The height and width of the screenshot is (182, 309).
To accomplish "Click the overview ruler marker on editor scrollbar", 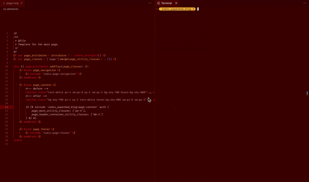I will (307, 93).
